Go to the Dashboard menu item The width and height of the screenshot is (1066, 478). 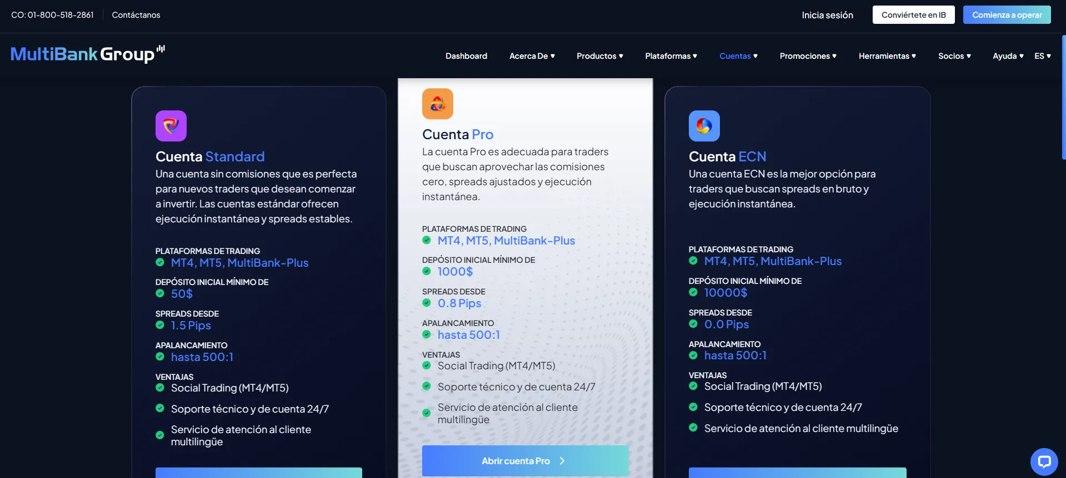click(x=466, y=56)
